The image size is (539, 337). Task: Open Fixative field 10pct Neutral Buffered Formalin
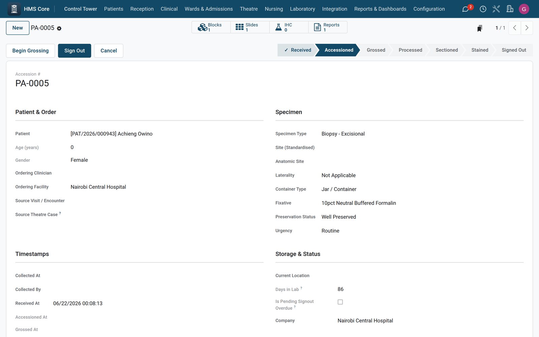pyautogui.click(x=422, y=203)
